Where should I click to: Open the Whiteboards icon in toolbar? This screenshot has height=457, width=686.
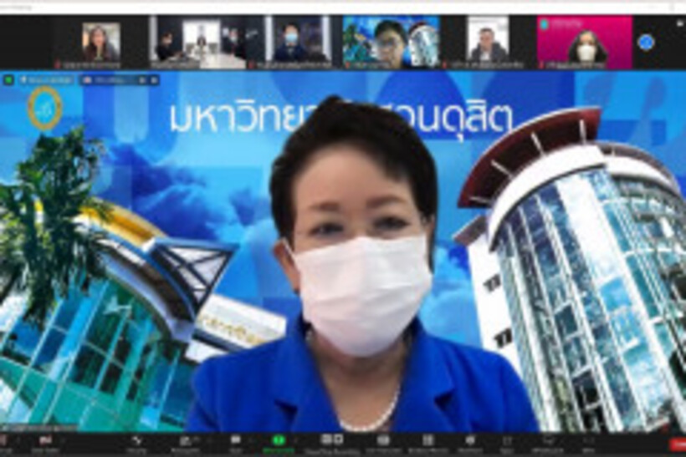548,443
